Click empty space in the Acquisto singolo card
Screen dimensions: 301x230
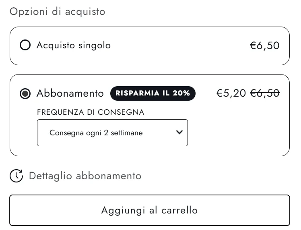[x=181, y=46]
